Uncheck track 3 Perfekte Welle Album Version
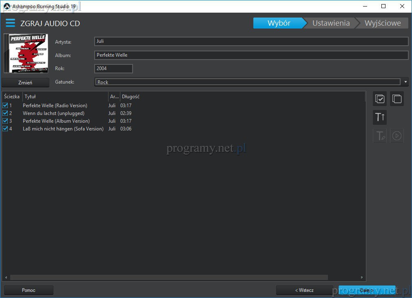Image resolution: width=412 pixels, height=298 pixels. [x=5, y=121]
